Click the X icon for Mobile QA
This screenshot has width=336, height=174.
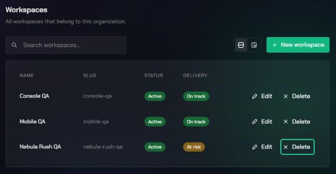point(286,122)
